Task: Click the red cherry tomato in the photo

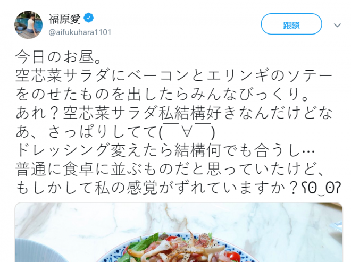Action: coord(233,255)
